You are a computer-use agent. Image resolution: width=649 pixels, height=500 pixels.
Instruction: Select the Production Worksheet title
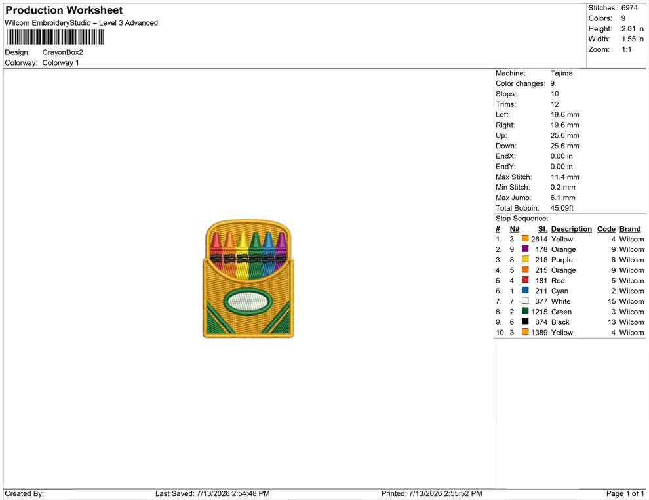click(64, 10)
